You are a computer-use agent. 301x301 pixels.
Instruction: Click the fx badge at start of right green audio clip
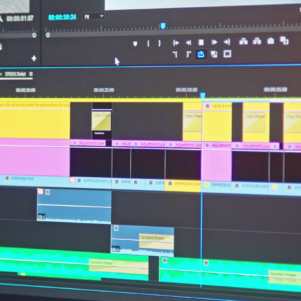point(165,260)
